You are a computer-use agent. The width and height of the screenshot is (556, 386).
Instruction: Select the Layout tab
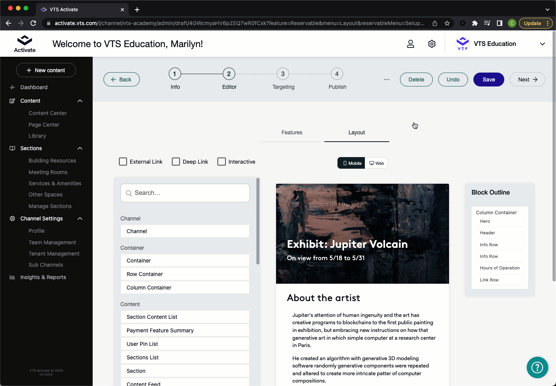coord(357,132)
